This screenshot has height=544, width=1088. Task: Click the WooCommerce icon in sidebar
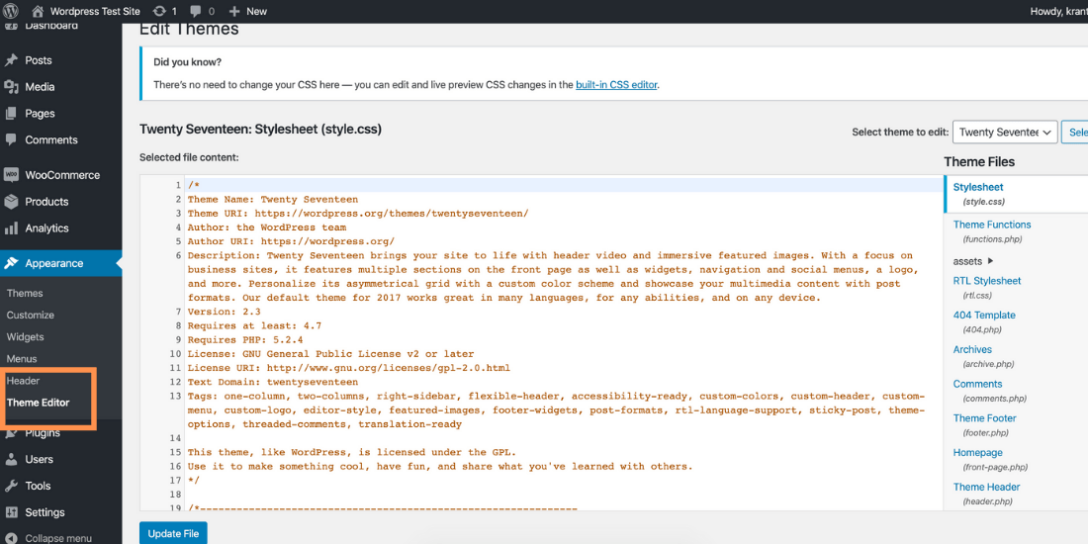coord(11,175)
